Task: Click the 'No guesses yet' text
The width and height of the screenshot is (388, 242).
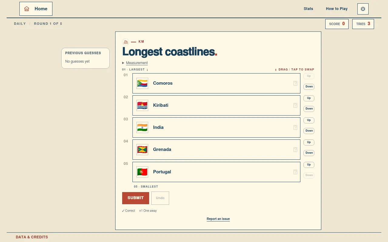Action: point(77,61)
